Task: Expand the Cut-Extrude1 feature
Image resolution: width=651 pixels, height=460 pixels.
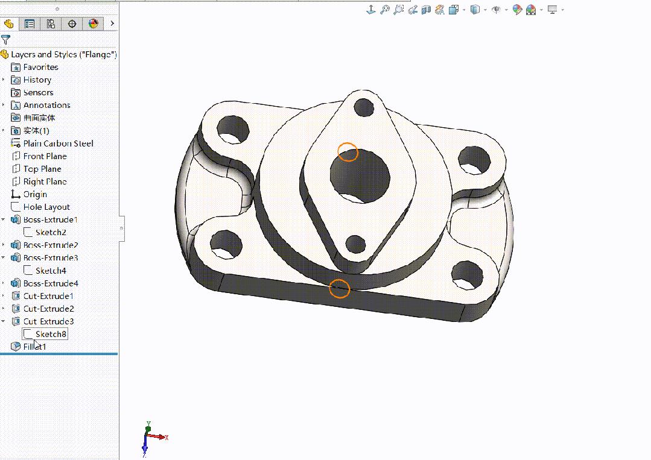Action: pos(4,296)
